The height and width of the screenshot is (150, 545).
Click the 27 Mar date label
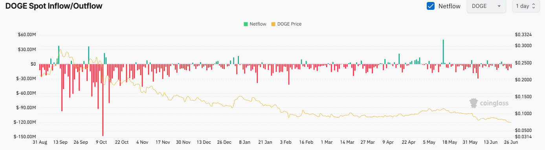[x=367, y=142]
